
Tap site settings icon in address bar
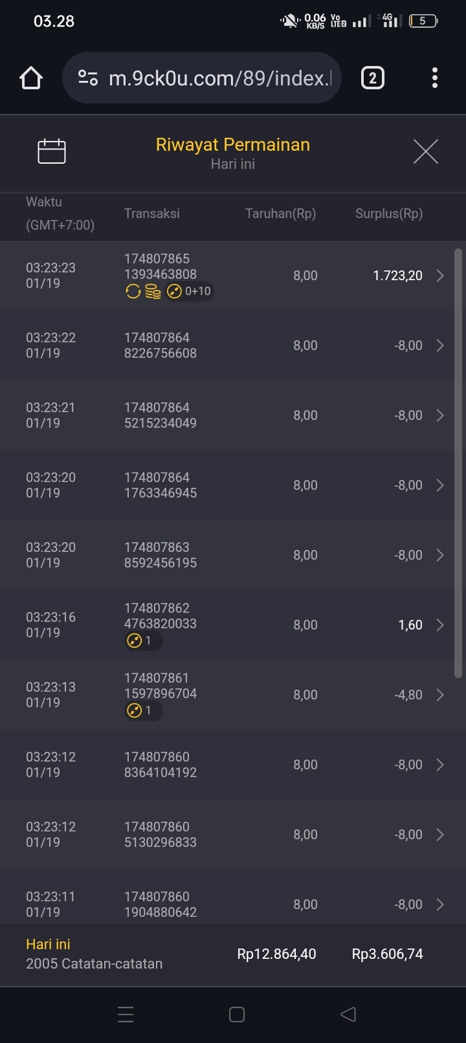coord(87,78)
